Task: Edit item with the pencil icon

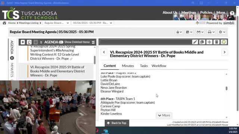Action: pyautogui.click(x=195, y=42)
